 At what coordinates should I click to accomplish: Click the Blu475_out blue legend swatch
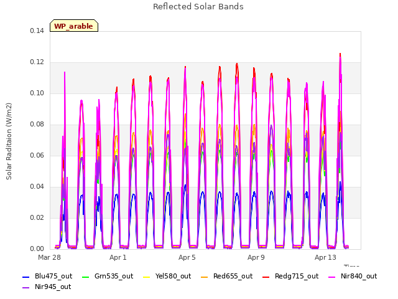(26, 277)
